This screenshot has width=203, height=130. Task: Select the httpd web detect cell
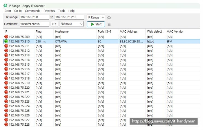pos(151,42)
